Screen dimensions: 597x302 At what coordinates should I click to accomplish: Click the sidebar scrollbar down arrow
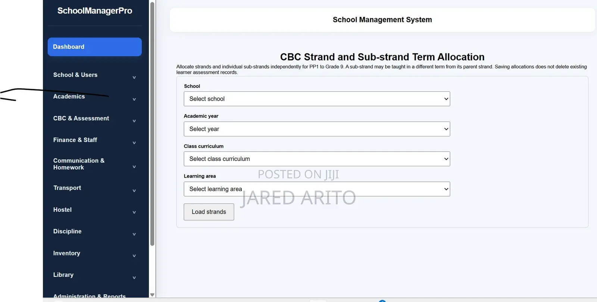tap(152, 295)
